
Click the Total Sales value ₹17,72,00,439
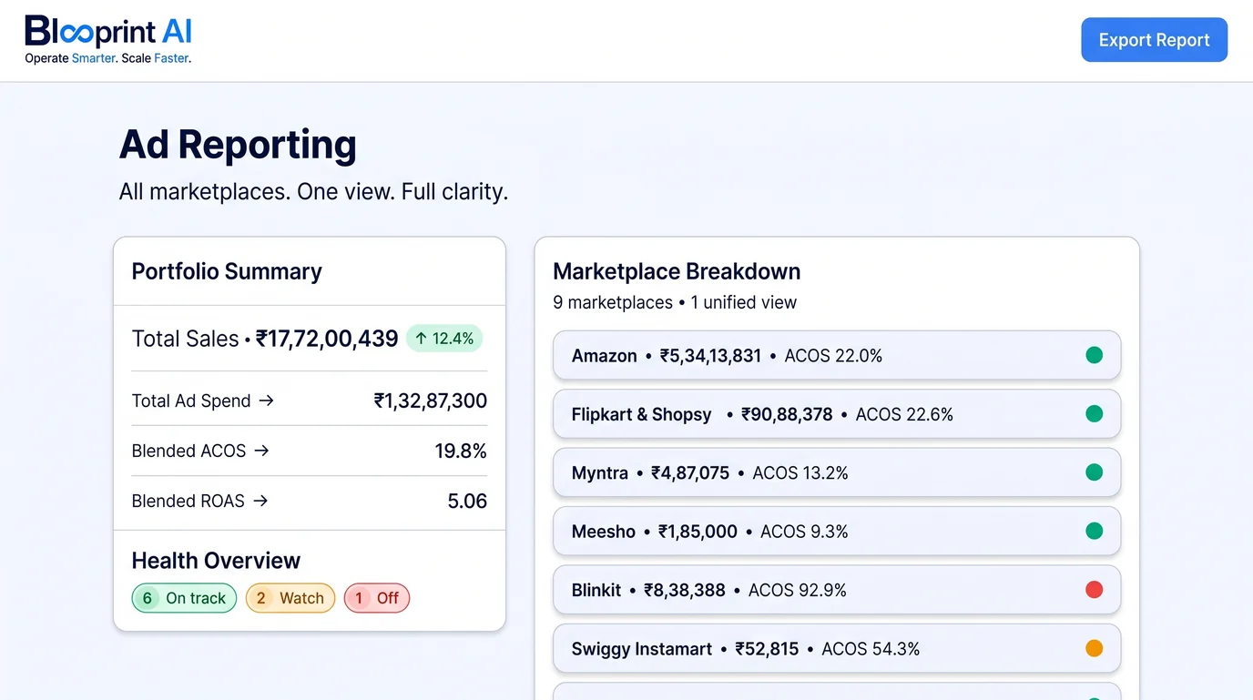pyautogui.click(x=327, y=339)
